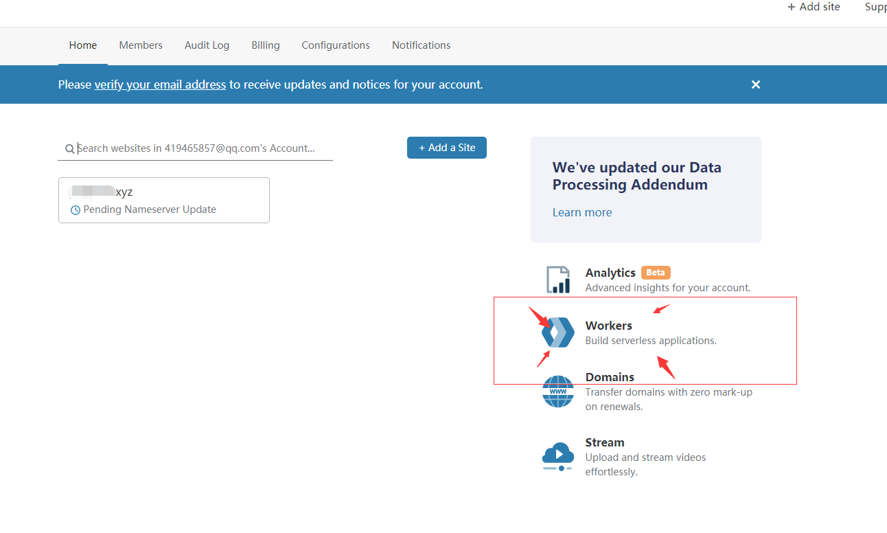The image size is (887, 533).
Task: Click Add site in the top bar
Action: click(814, 7)
